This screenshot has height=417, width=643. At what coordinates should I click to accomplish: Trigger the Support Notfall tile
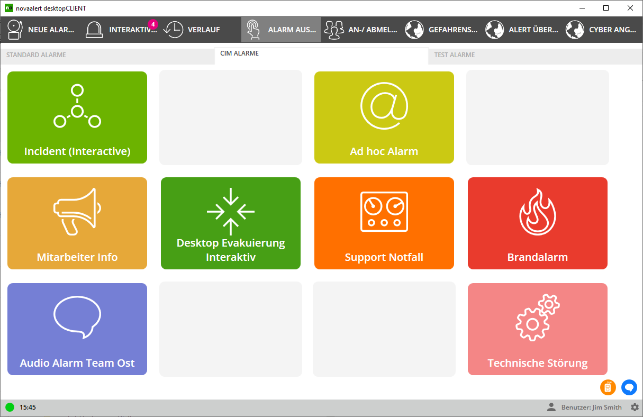pos(384,223)
